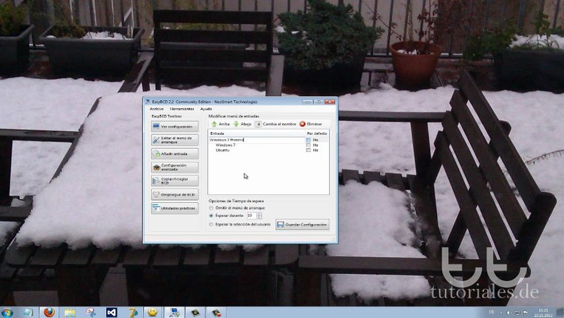The width and height of the screenshot is (564, 318).
Task: Increase wait time with up spinner
Action: click(x=259, y=214)
